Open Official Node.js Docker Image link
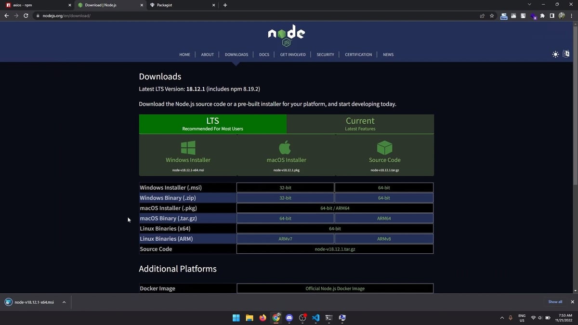Image resolution: width=578 pixels, height=325 pixels. [335, 288]
